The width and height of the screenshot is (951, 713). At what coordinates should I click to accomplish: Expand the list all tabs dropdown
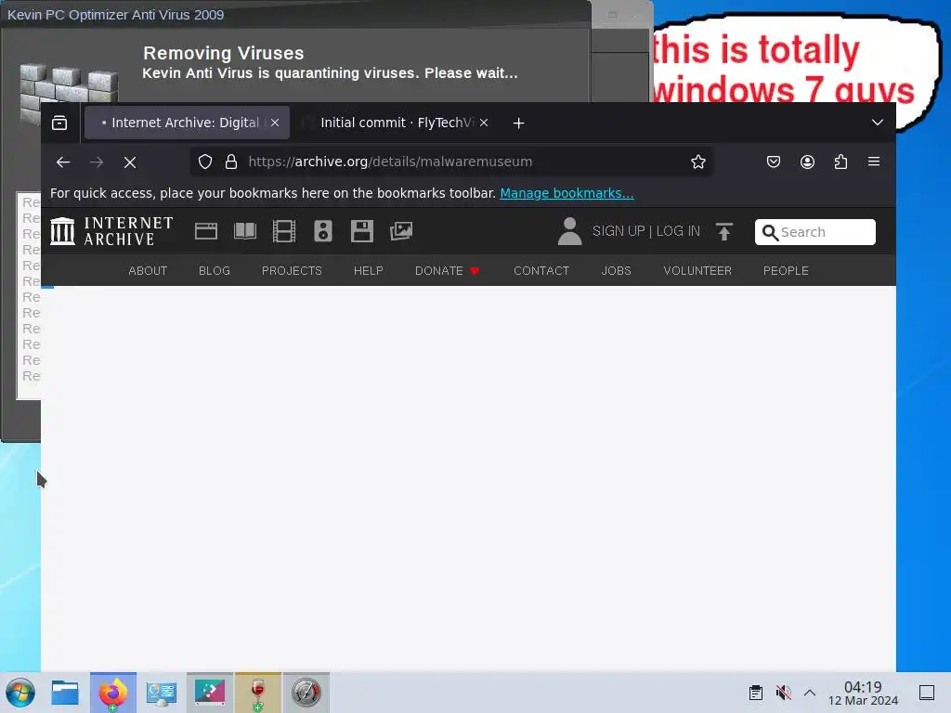[877, 123]
